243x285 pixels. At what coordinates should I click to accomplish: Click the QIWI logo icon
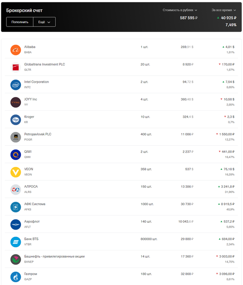15,154
